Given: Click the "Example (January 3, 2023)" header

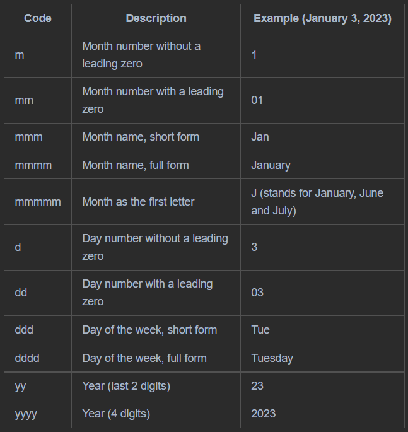Looking at the screenshot, I should 322,18.
